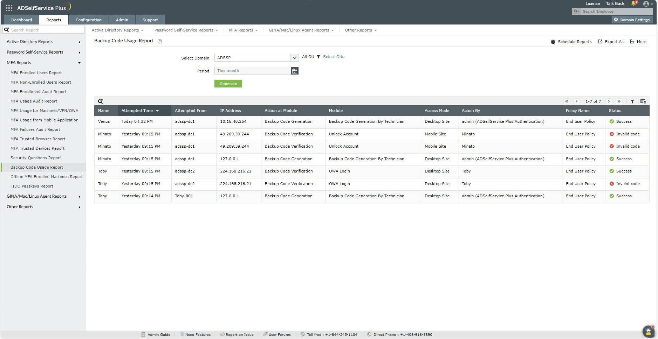
Task: Open Domain Settings
Action: pyautogui.click(x=632, y=20)
